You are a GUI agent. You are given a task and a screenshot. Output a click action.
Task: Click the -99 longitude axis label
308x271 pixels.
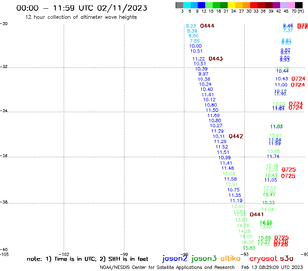(x=124, y=254)
